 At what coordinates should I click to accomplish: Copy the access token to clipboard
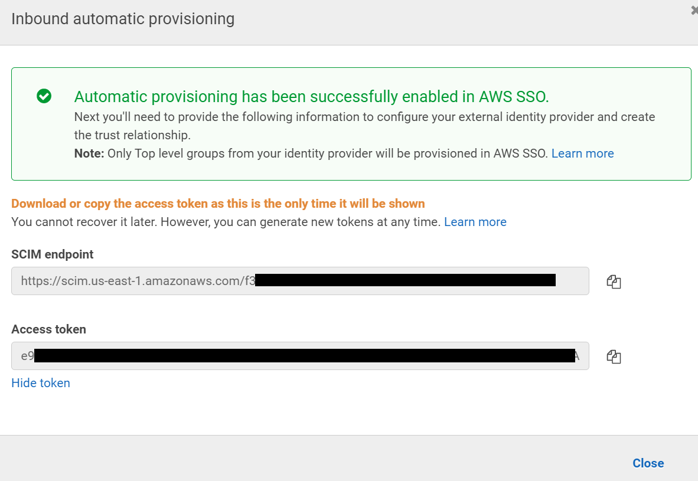point(614,356)
